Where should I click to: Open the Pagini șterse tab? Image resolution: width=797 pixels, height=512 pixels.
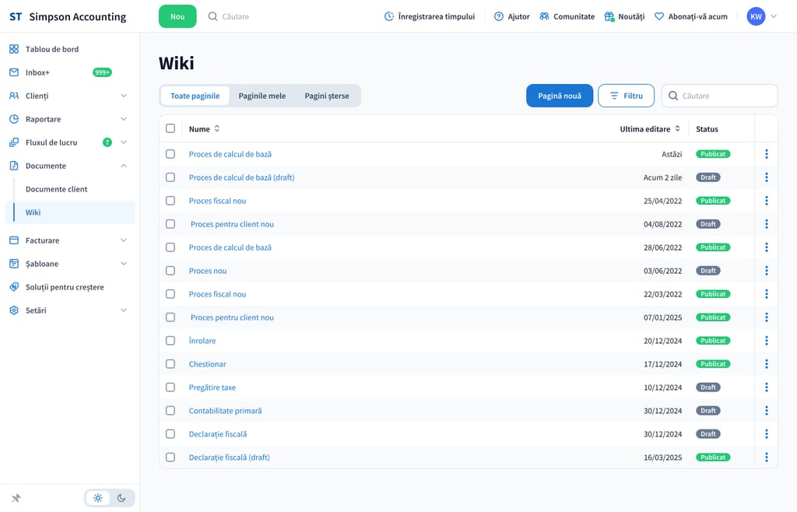(327, 96)
